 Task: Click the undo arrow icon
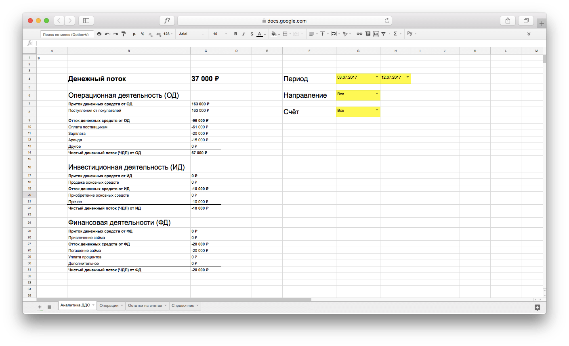coord(107,34)
